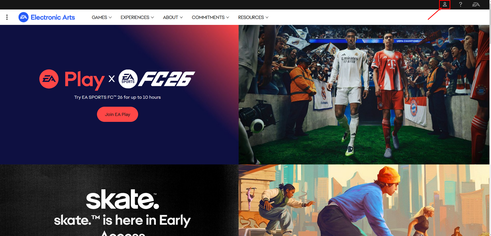Expand the Games dropdown chevron
This screenshot has width=491, height=236.
tap(110, 17)
